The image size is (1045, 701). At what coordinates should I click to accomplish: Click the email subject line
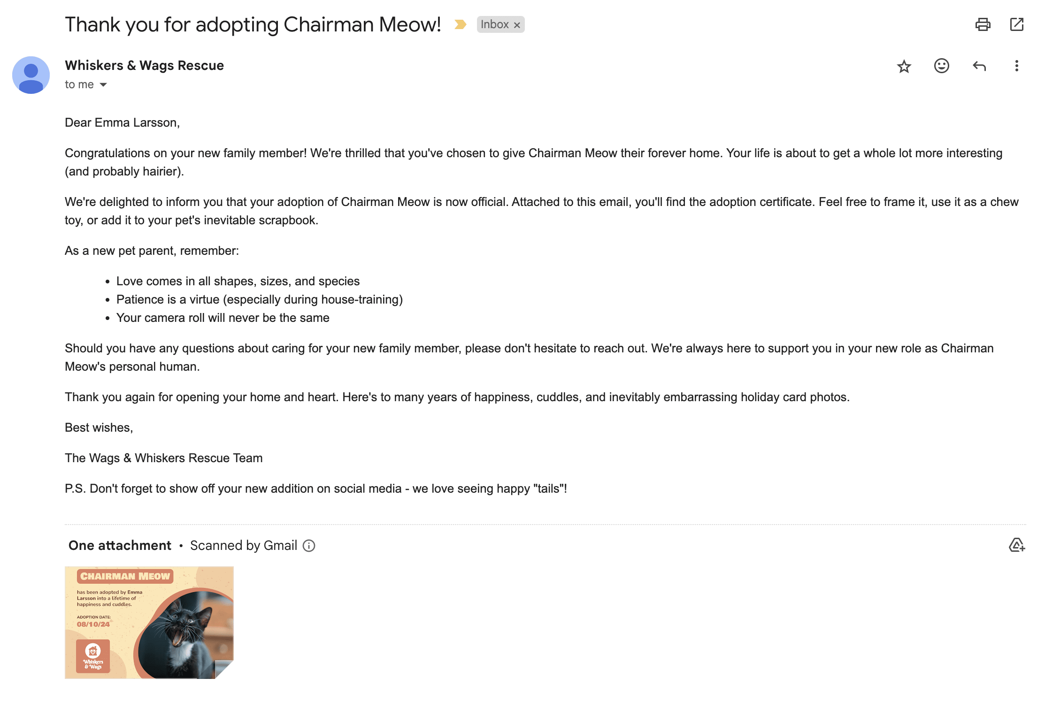click(253, 24)
